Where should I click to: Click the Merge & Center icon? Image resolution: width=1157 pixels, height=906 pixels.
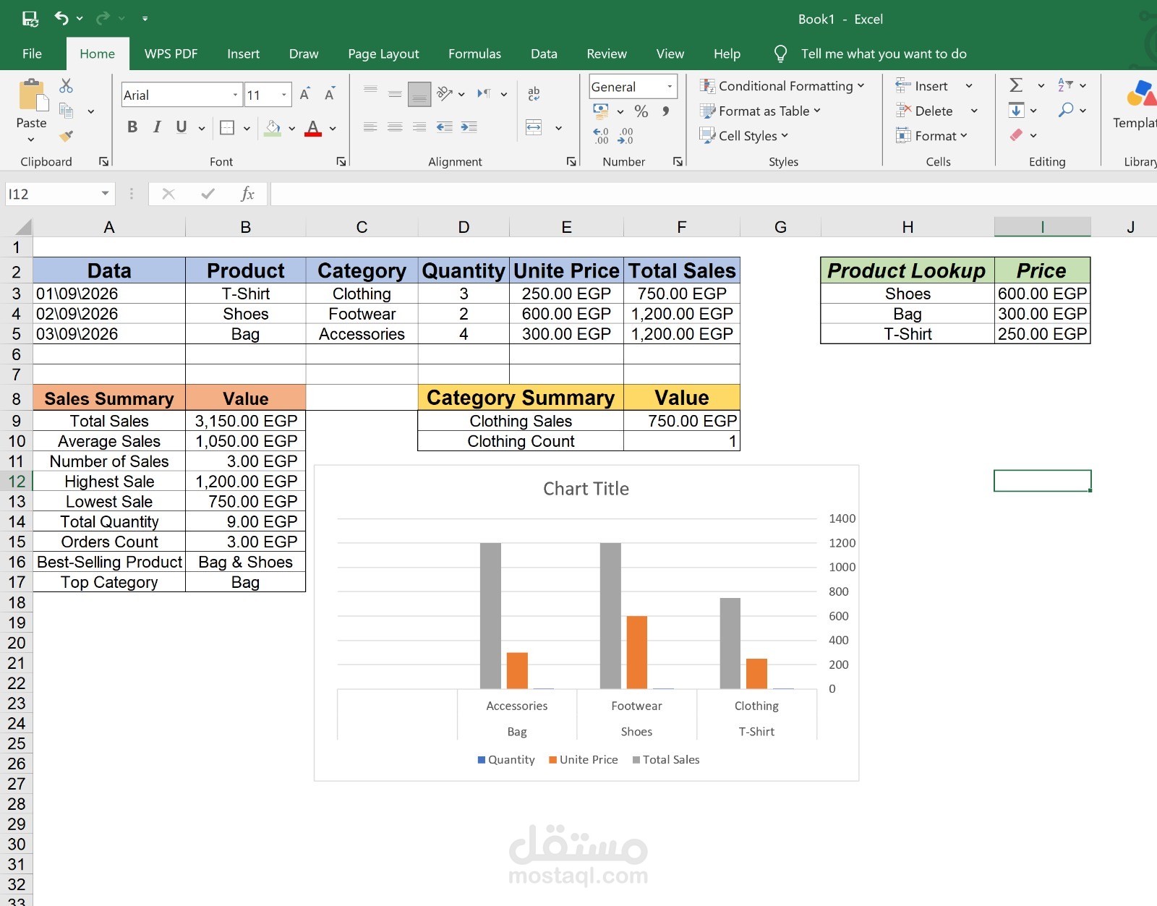(534, 127)
